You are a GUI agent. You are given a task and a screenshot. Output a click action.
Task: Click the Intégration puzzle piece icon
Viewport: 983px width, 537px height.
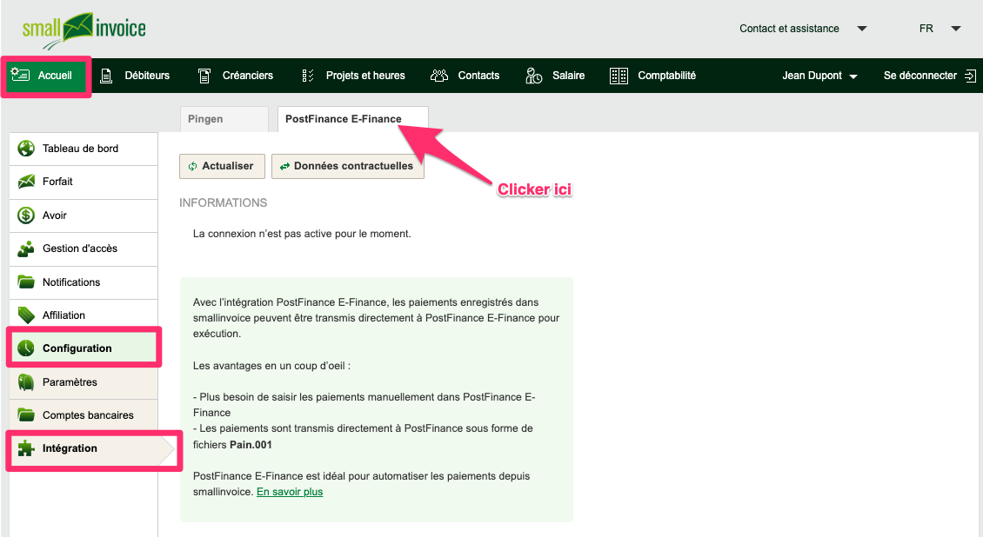tap(26, 448)
